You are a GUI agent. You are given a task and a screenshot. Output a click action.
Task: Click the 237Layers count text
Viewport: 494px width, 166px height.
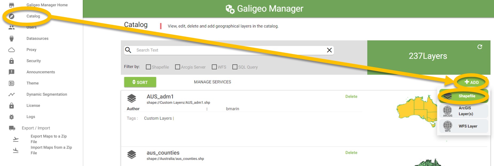point(428,56)
